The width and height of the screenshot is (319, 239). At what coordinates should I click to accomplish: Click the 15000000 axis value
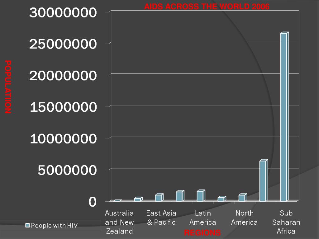(63, 107)
